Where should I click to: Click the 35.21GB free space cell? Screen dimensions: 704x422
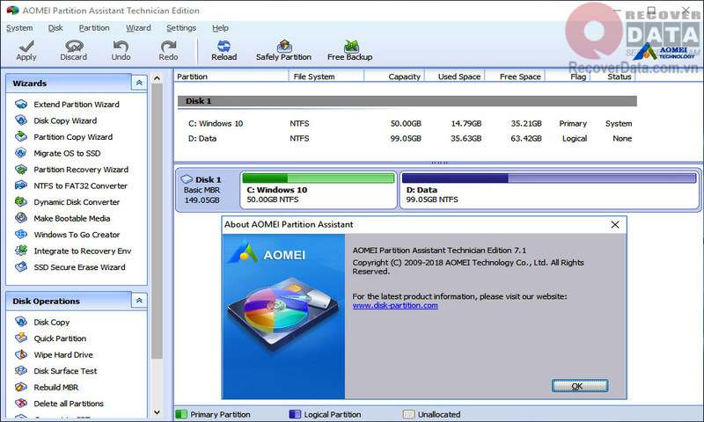click(x=525, y=123)
